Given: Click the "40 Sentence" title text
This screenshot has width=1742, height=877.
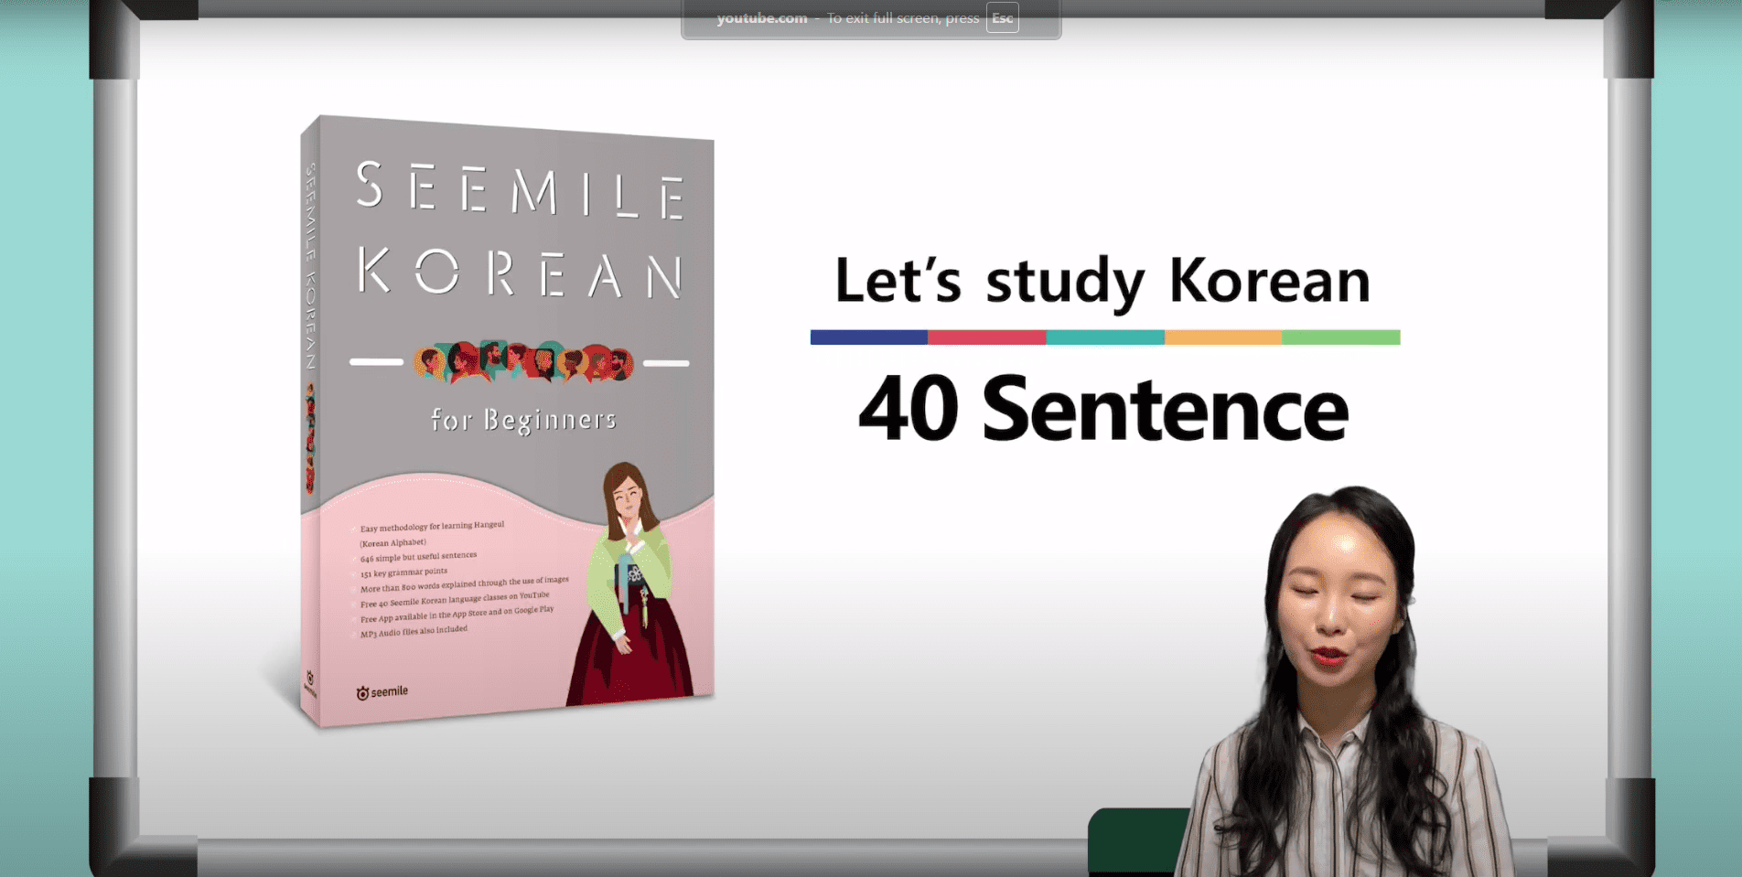Looking at the screenshot, I should tap(1103, 409).
